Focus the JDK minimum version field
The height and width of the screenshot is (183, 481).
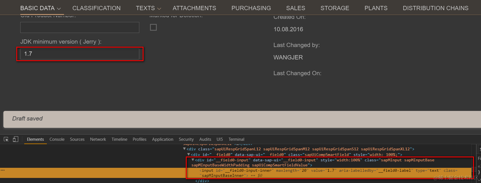(80, 54)
